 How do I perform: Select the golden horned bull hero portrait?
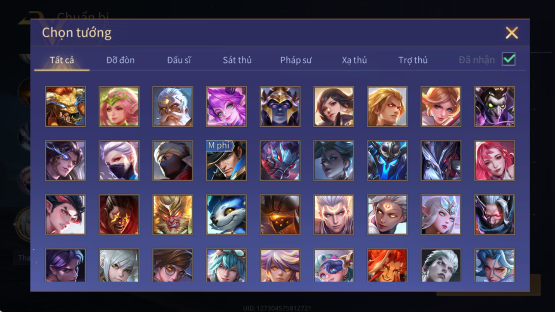pyautogui.click(x=65, y=107)
